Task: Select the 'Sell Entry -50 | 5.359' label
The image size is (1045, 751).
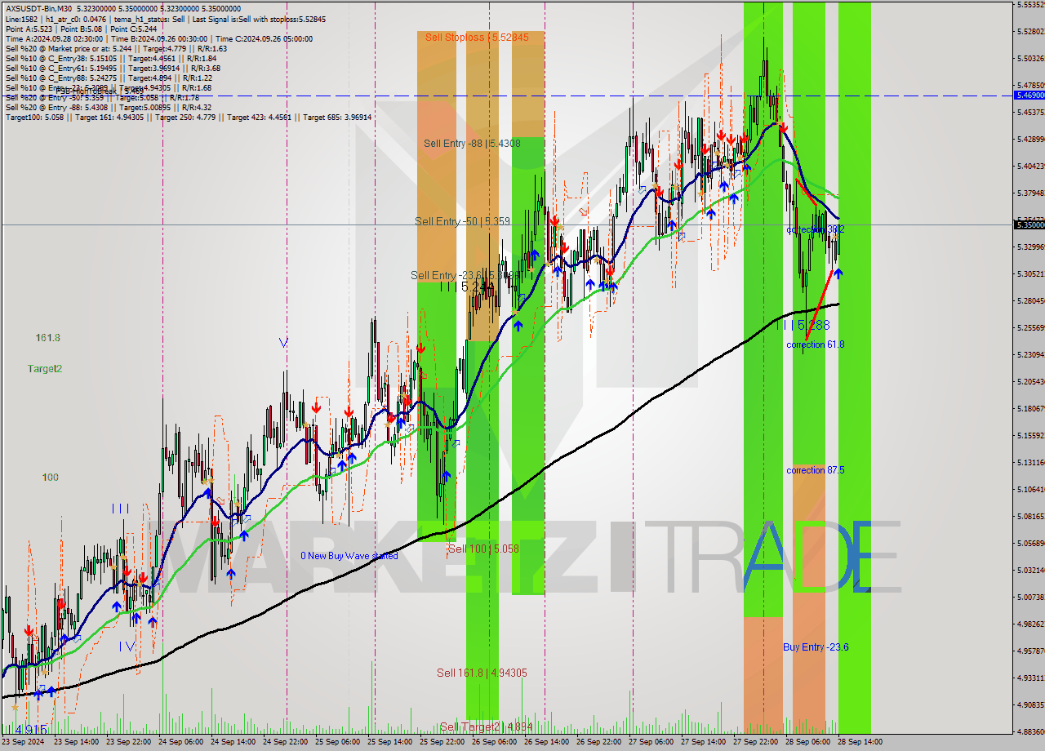Action: click(x=462, y=221)
